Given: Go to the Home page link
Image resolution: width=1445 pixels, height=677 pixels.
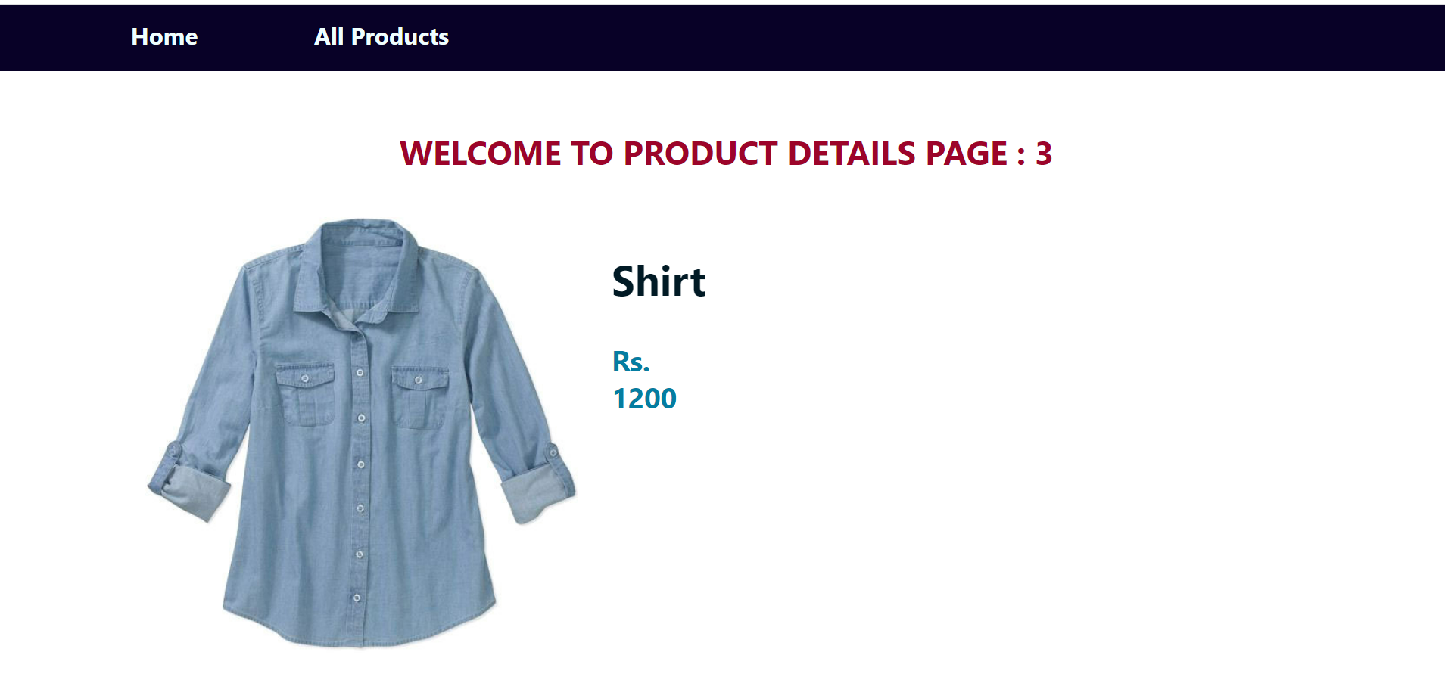Looking at the screenshot, I should (x=164, y=37).
